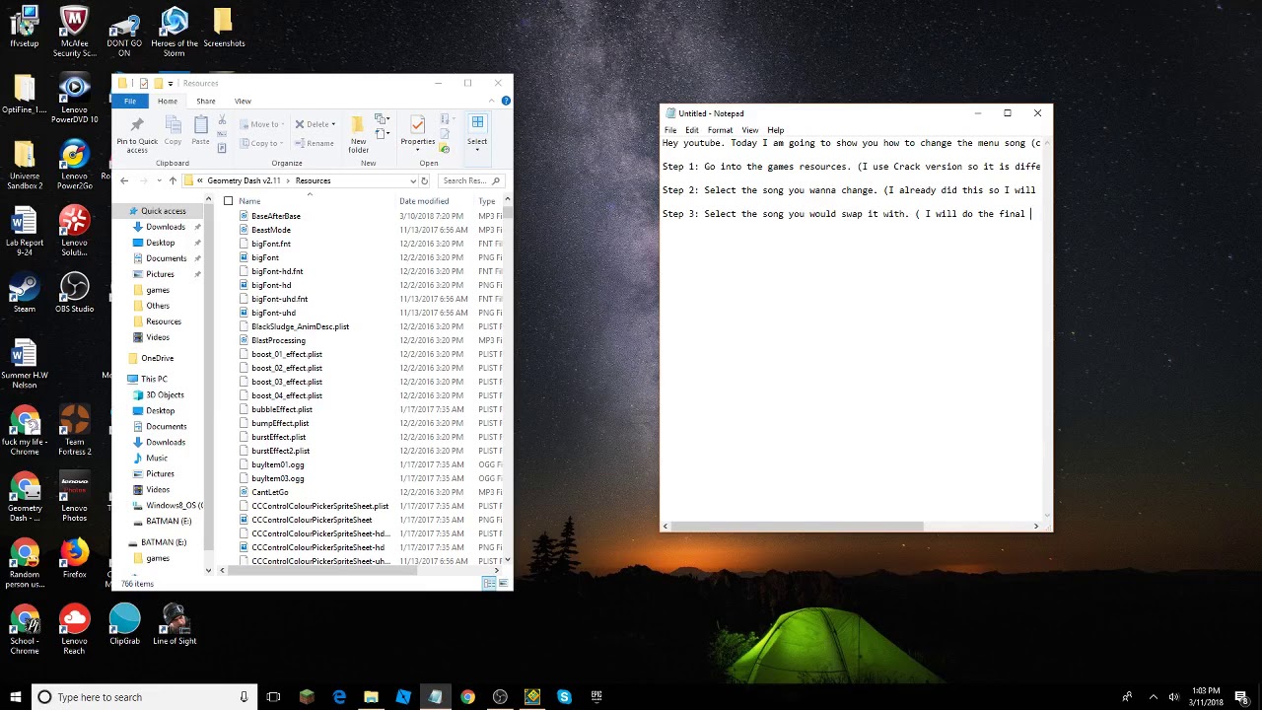Open Format menu in Notepad

point(720,130)
